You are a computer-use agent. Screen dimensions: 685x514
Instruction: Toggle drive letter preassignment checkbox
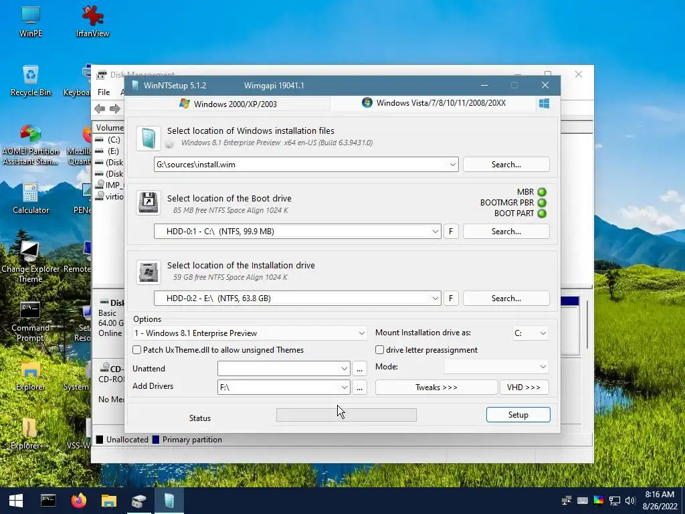(x=380, y=349)
